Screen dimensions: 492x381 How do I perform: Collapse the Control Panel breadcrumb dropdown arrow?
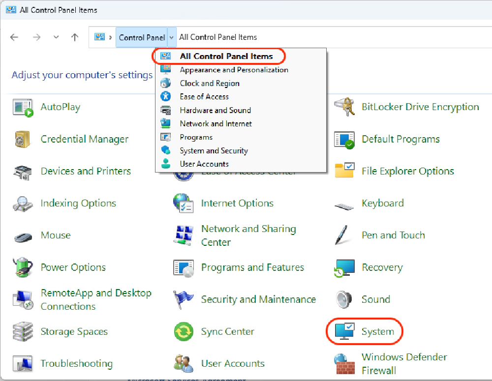172,37
